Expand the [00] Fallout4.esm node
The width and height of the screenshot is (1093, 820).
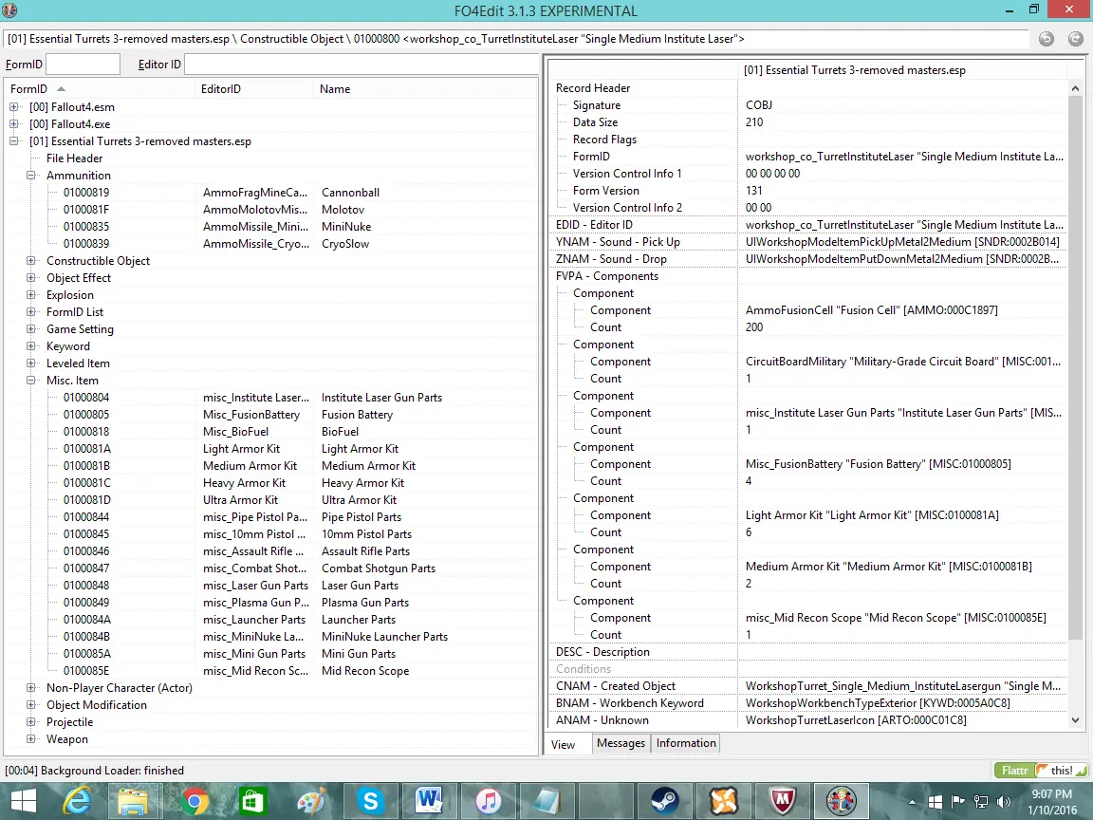tap(14, 106)
